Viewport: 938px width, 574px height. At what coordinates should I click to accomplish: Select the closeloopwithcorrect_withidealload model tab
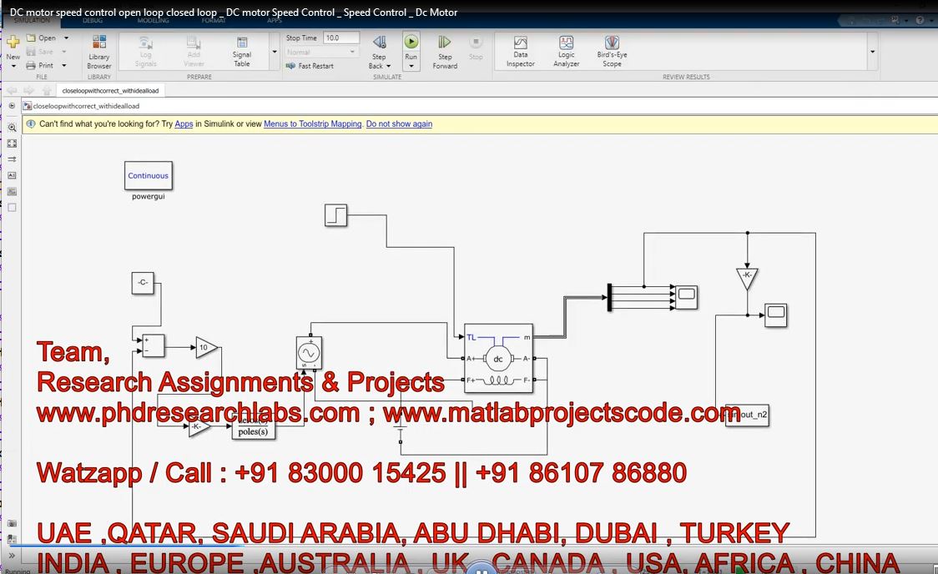coord(110,90)
